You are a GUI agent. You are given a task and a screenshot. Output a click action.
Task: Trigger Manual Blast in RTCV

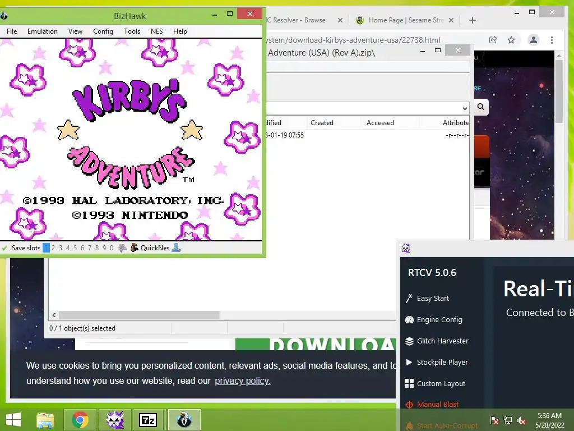coord(432,404)
